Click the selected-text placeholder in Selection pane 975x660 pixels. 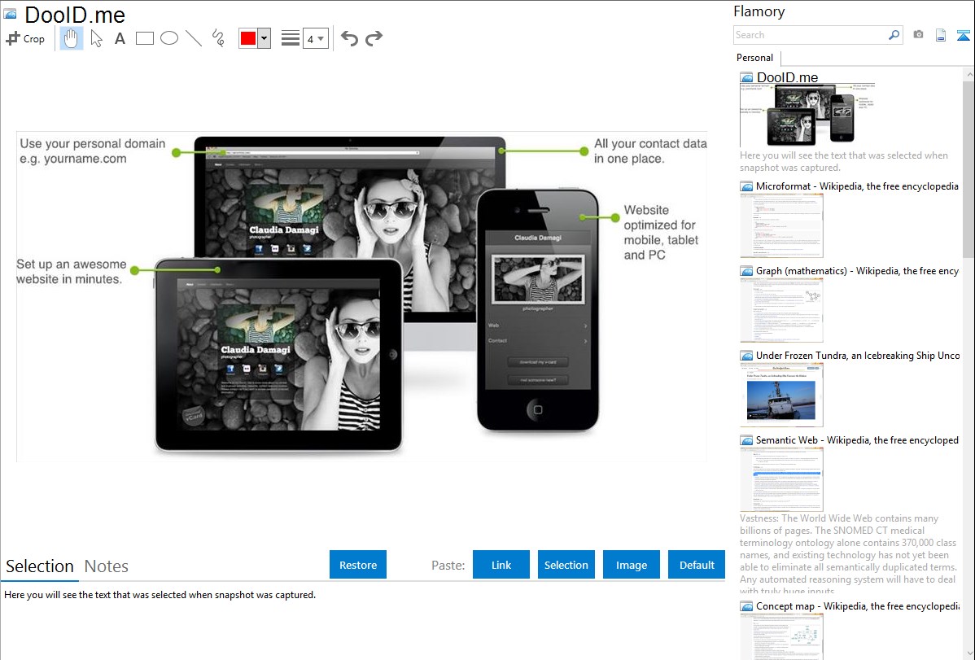pos(160,595)
